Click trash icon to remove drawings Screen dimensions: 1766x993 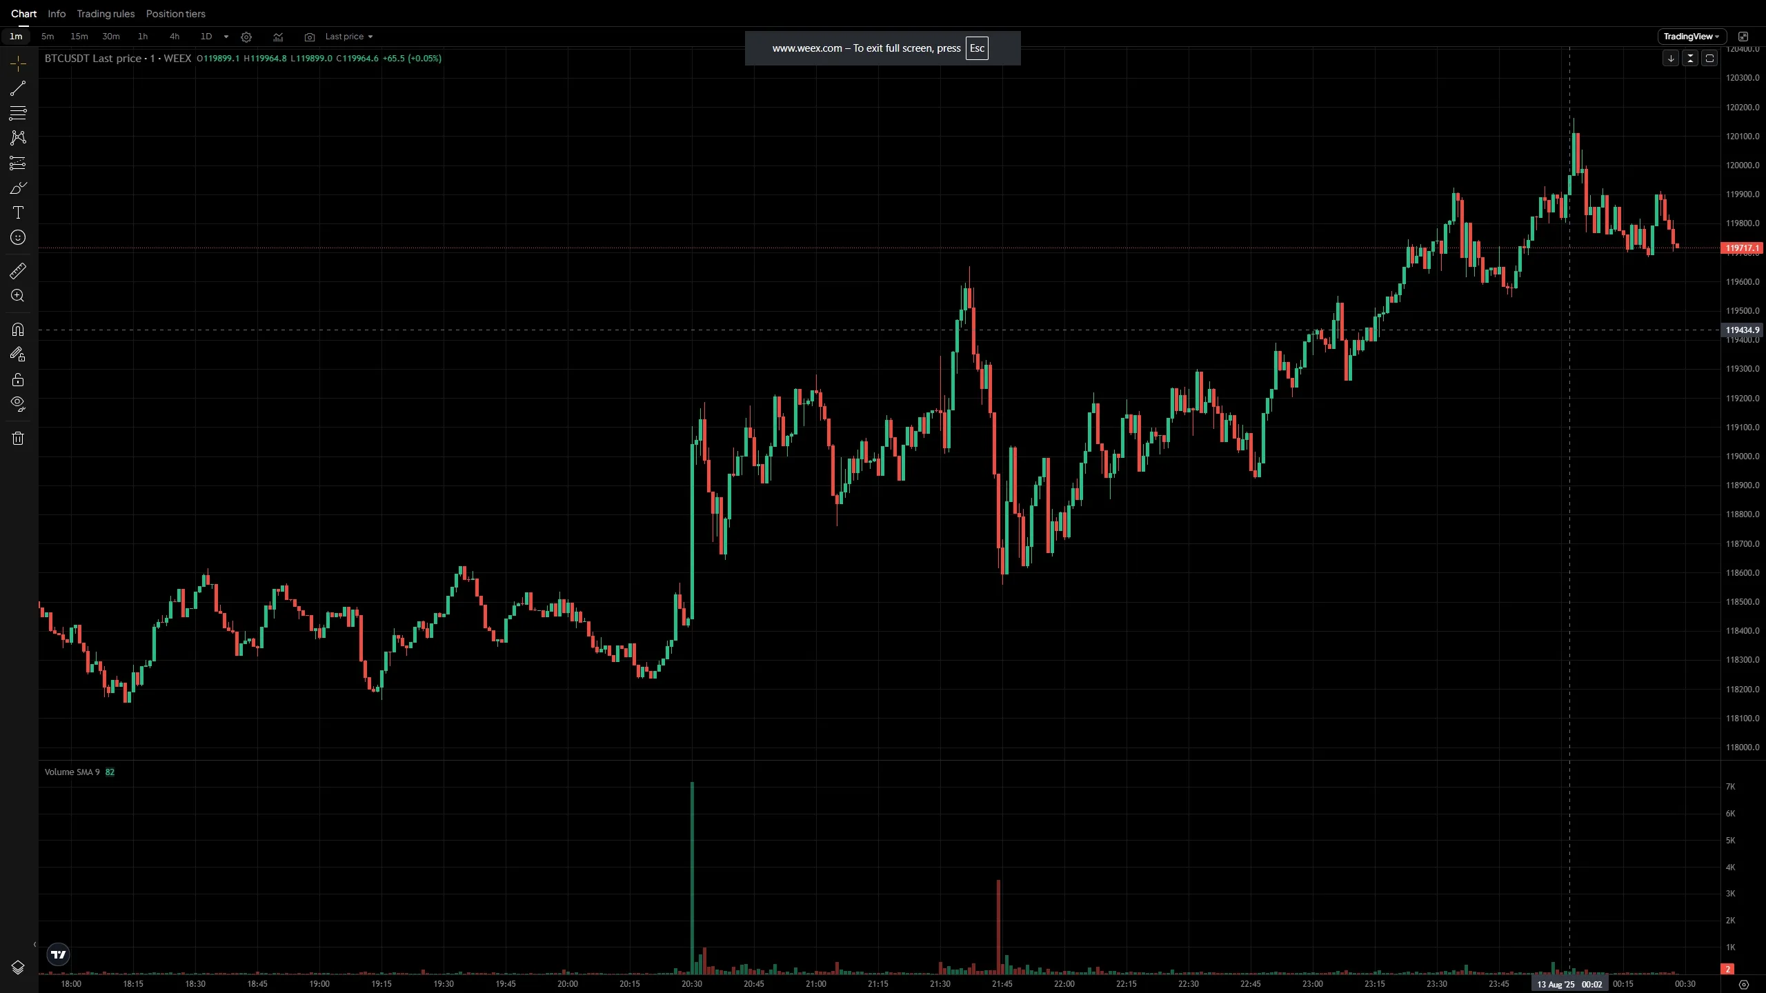click(18, 439)
